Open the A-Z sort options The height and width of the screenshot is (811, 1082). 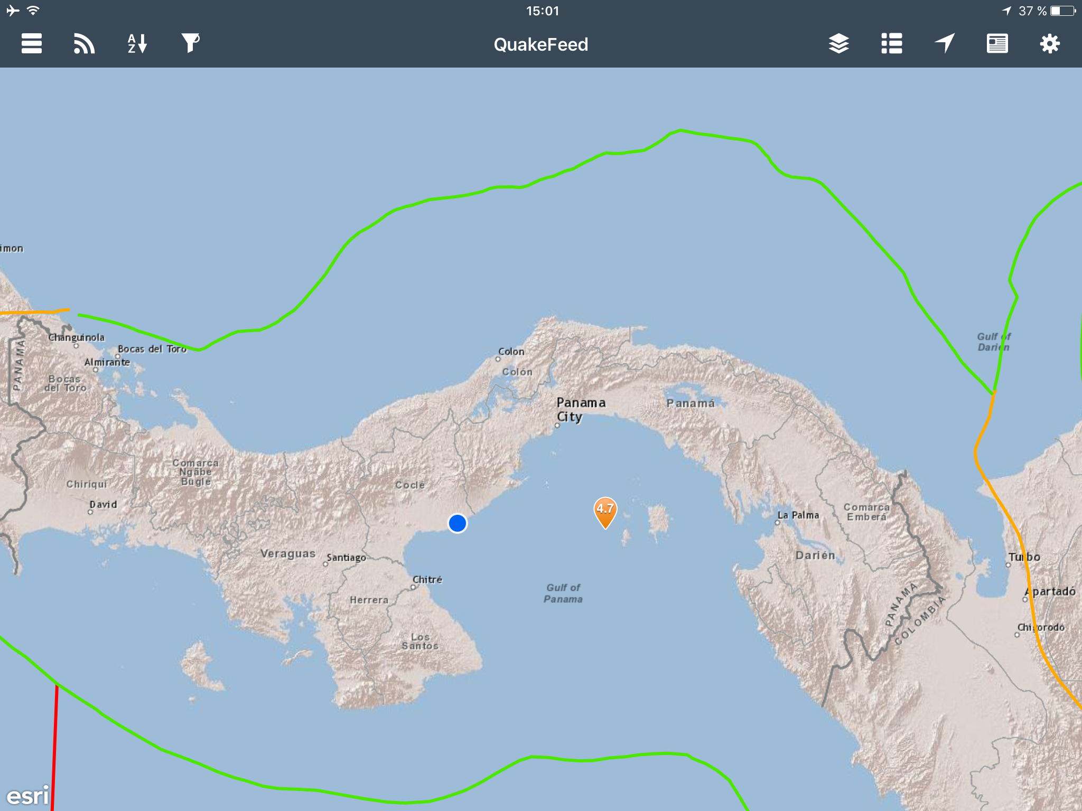(137, 44)
